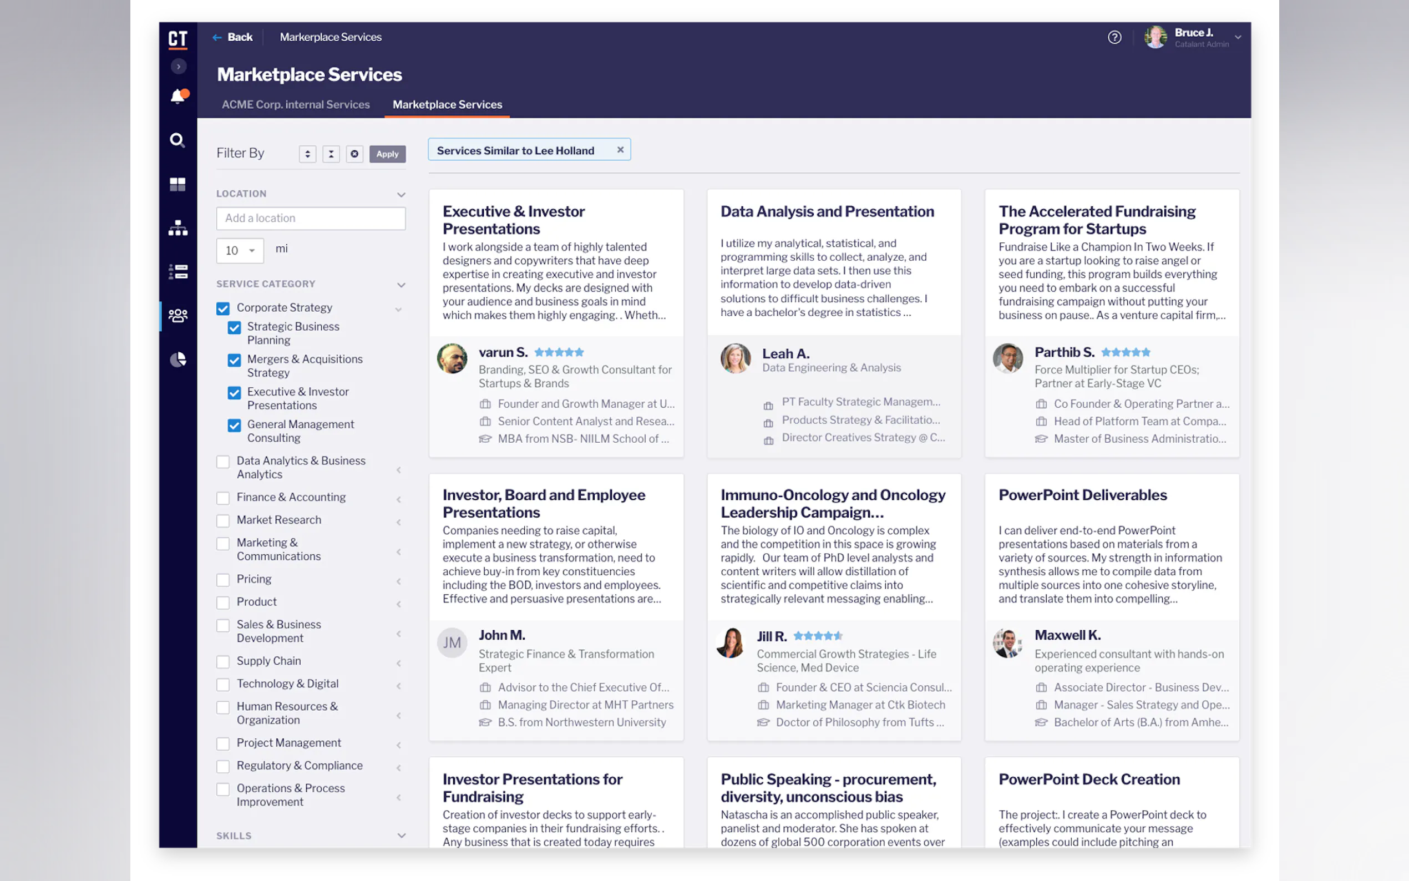Screen dimensions: 1409x881
Task: Uncheck General Management Consulting checkbox
Action: [x=234, y=426]
